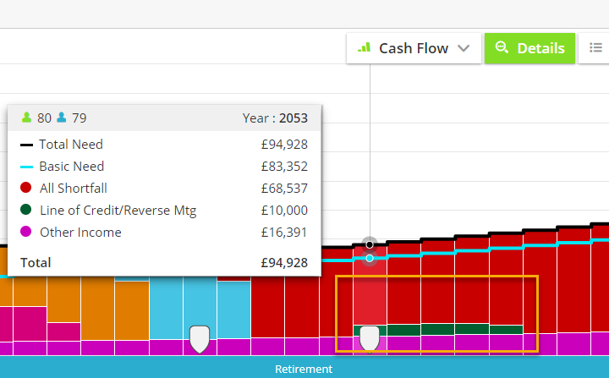This screenshot has width=609, height=378.
Task: Click the cyan Basic Need line point
Action: tap(370, 259)
